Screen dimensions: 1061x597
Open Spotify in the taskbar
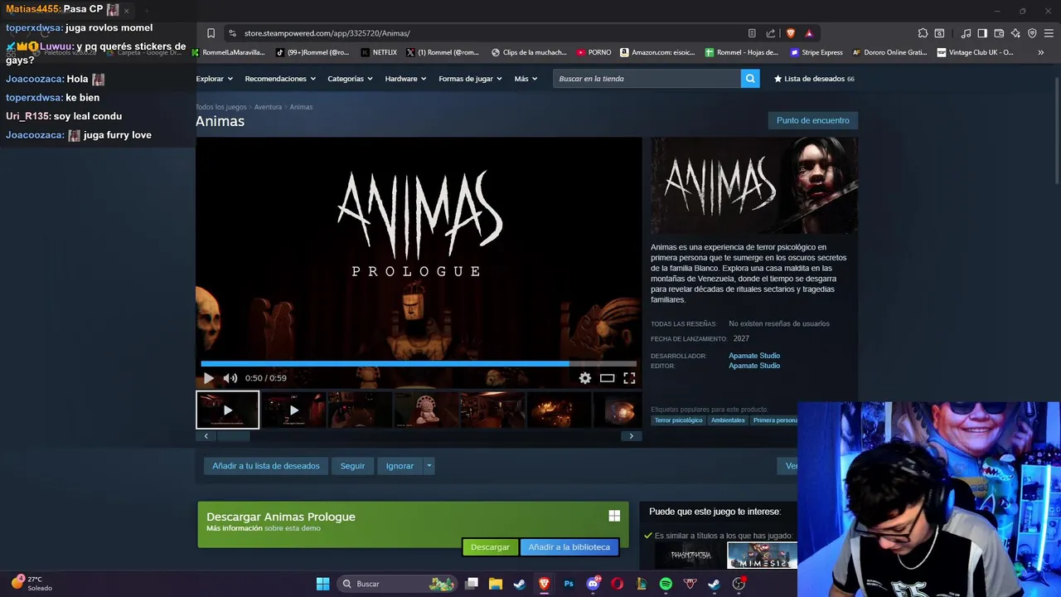pyautogui.click(x=666, y=584)
